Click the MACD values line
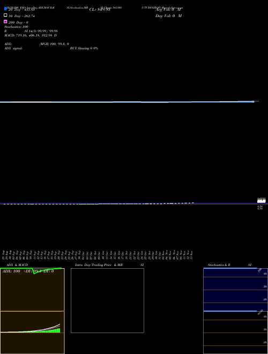Image resolution: width=268 pixels, height=354 pixels. point(31,35)
